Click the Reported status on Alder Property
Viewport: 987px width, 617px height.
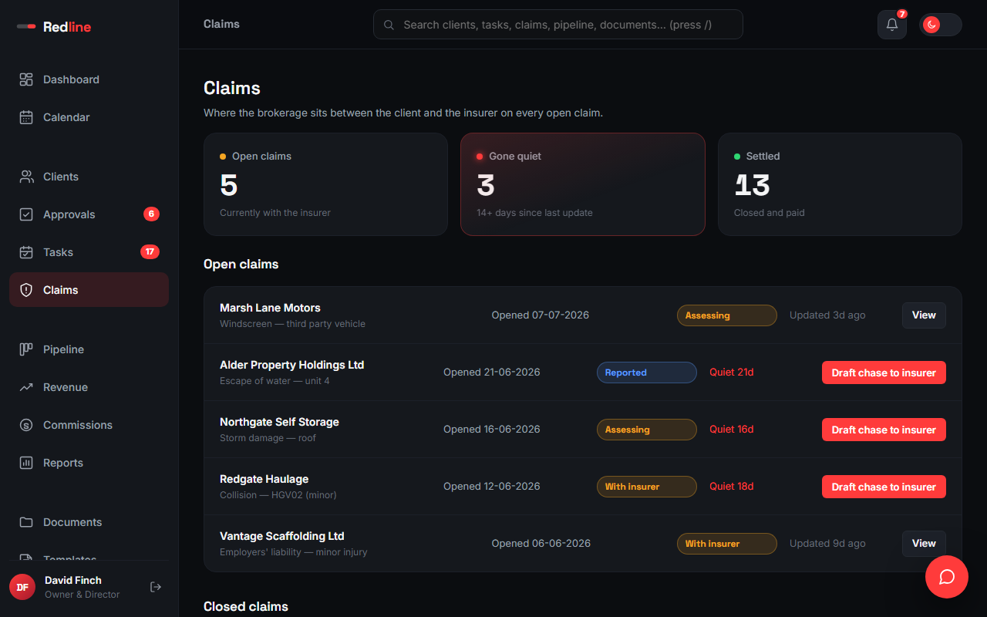click(647, 373)
